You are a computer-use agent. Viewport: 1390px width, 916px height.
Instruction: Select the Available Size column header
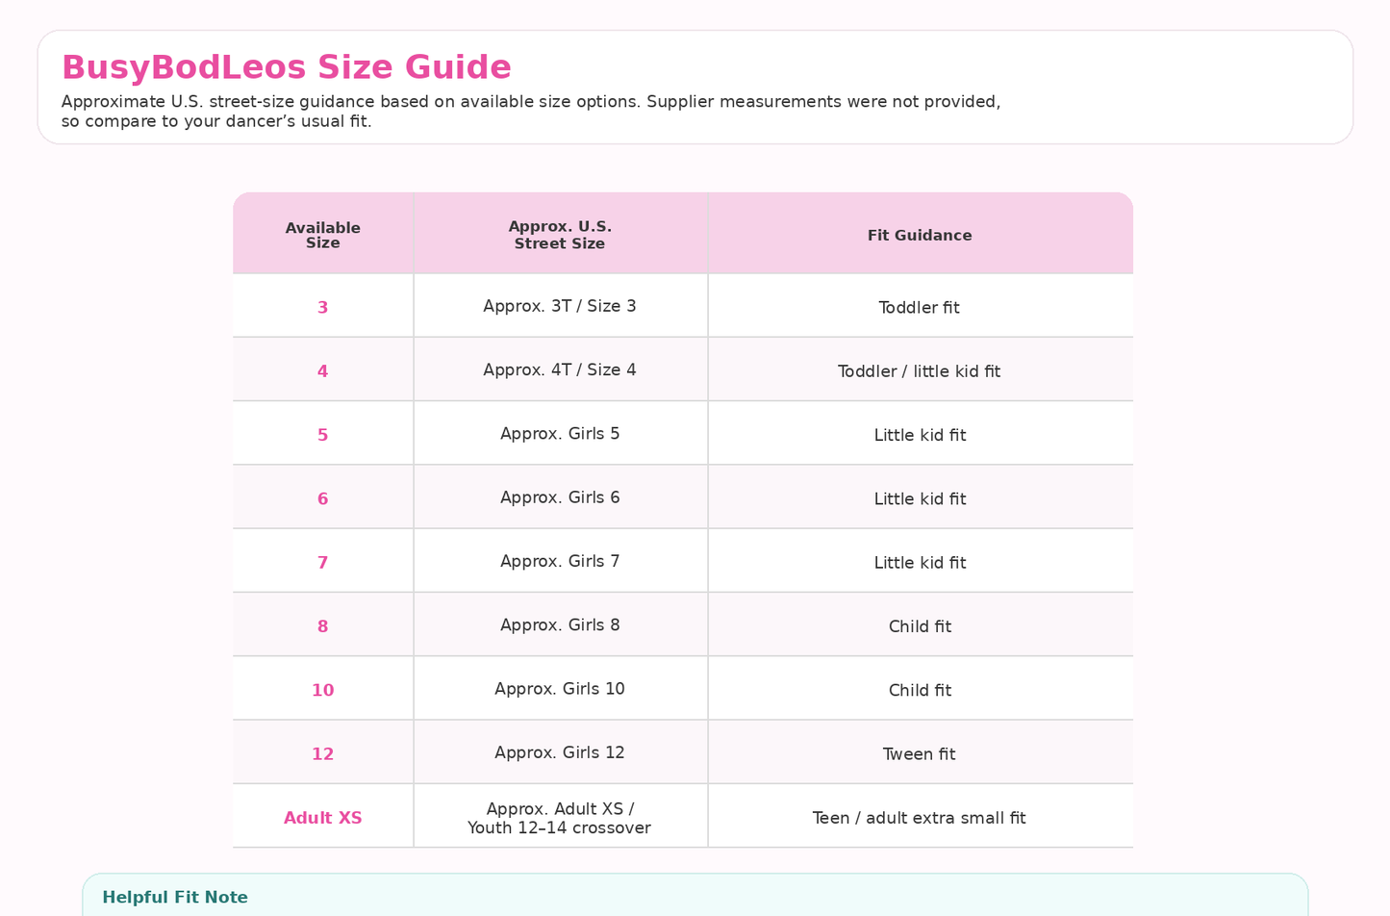322,235
